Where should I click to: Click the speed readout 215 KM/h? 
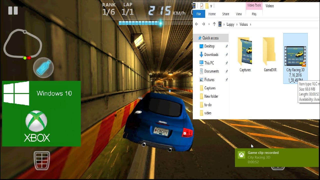tap(167, 11)
